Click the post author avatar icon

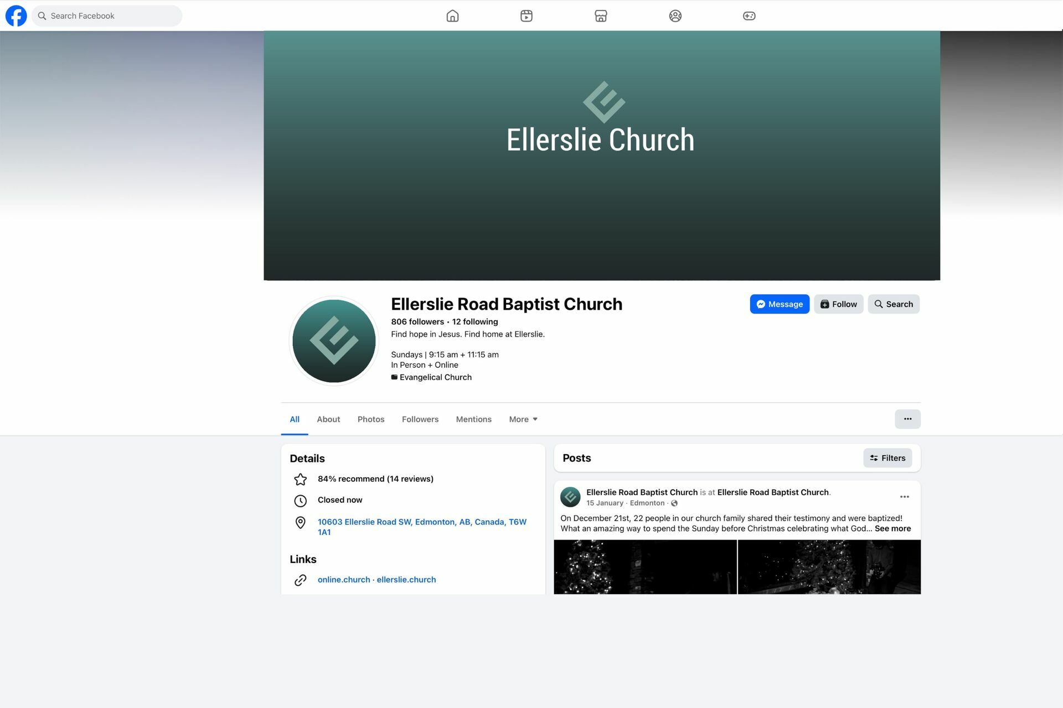[x=570, y=497]
